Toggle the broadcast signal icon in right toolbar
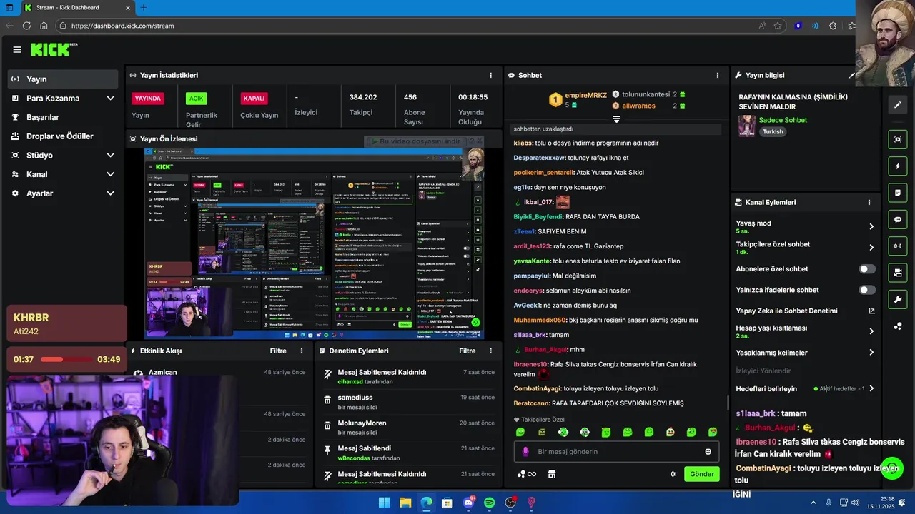The height and width of the screenshot is (514, 915). coord(898,246)
